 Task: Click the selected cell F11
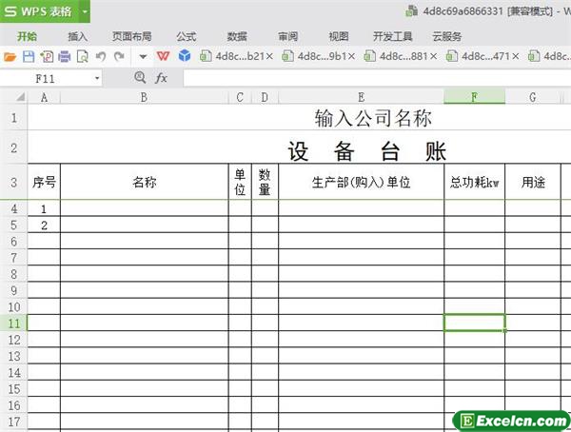tap(474, 324)
